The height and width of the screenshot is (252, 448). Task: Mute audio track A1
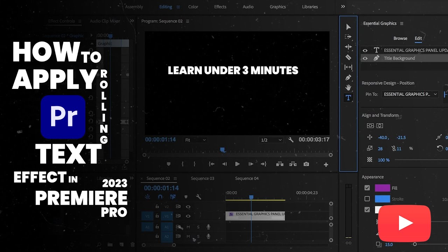click(188, 227)
